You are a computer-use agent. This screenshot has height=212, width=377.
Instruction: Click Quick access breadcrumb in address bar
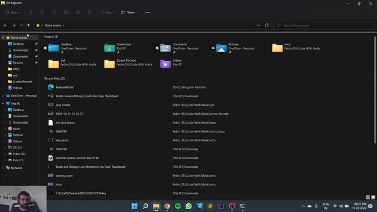coord(52,25)
